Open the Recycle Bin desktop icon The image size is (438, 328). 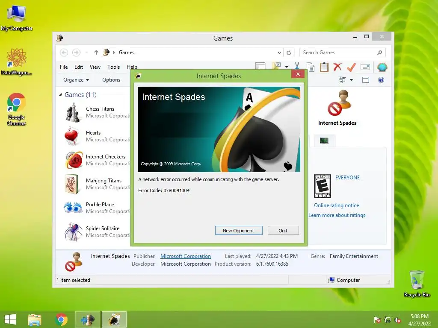[x=417, y=284]
